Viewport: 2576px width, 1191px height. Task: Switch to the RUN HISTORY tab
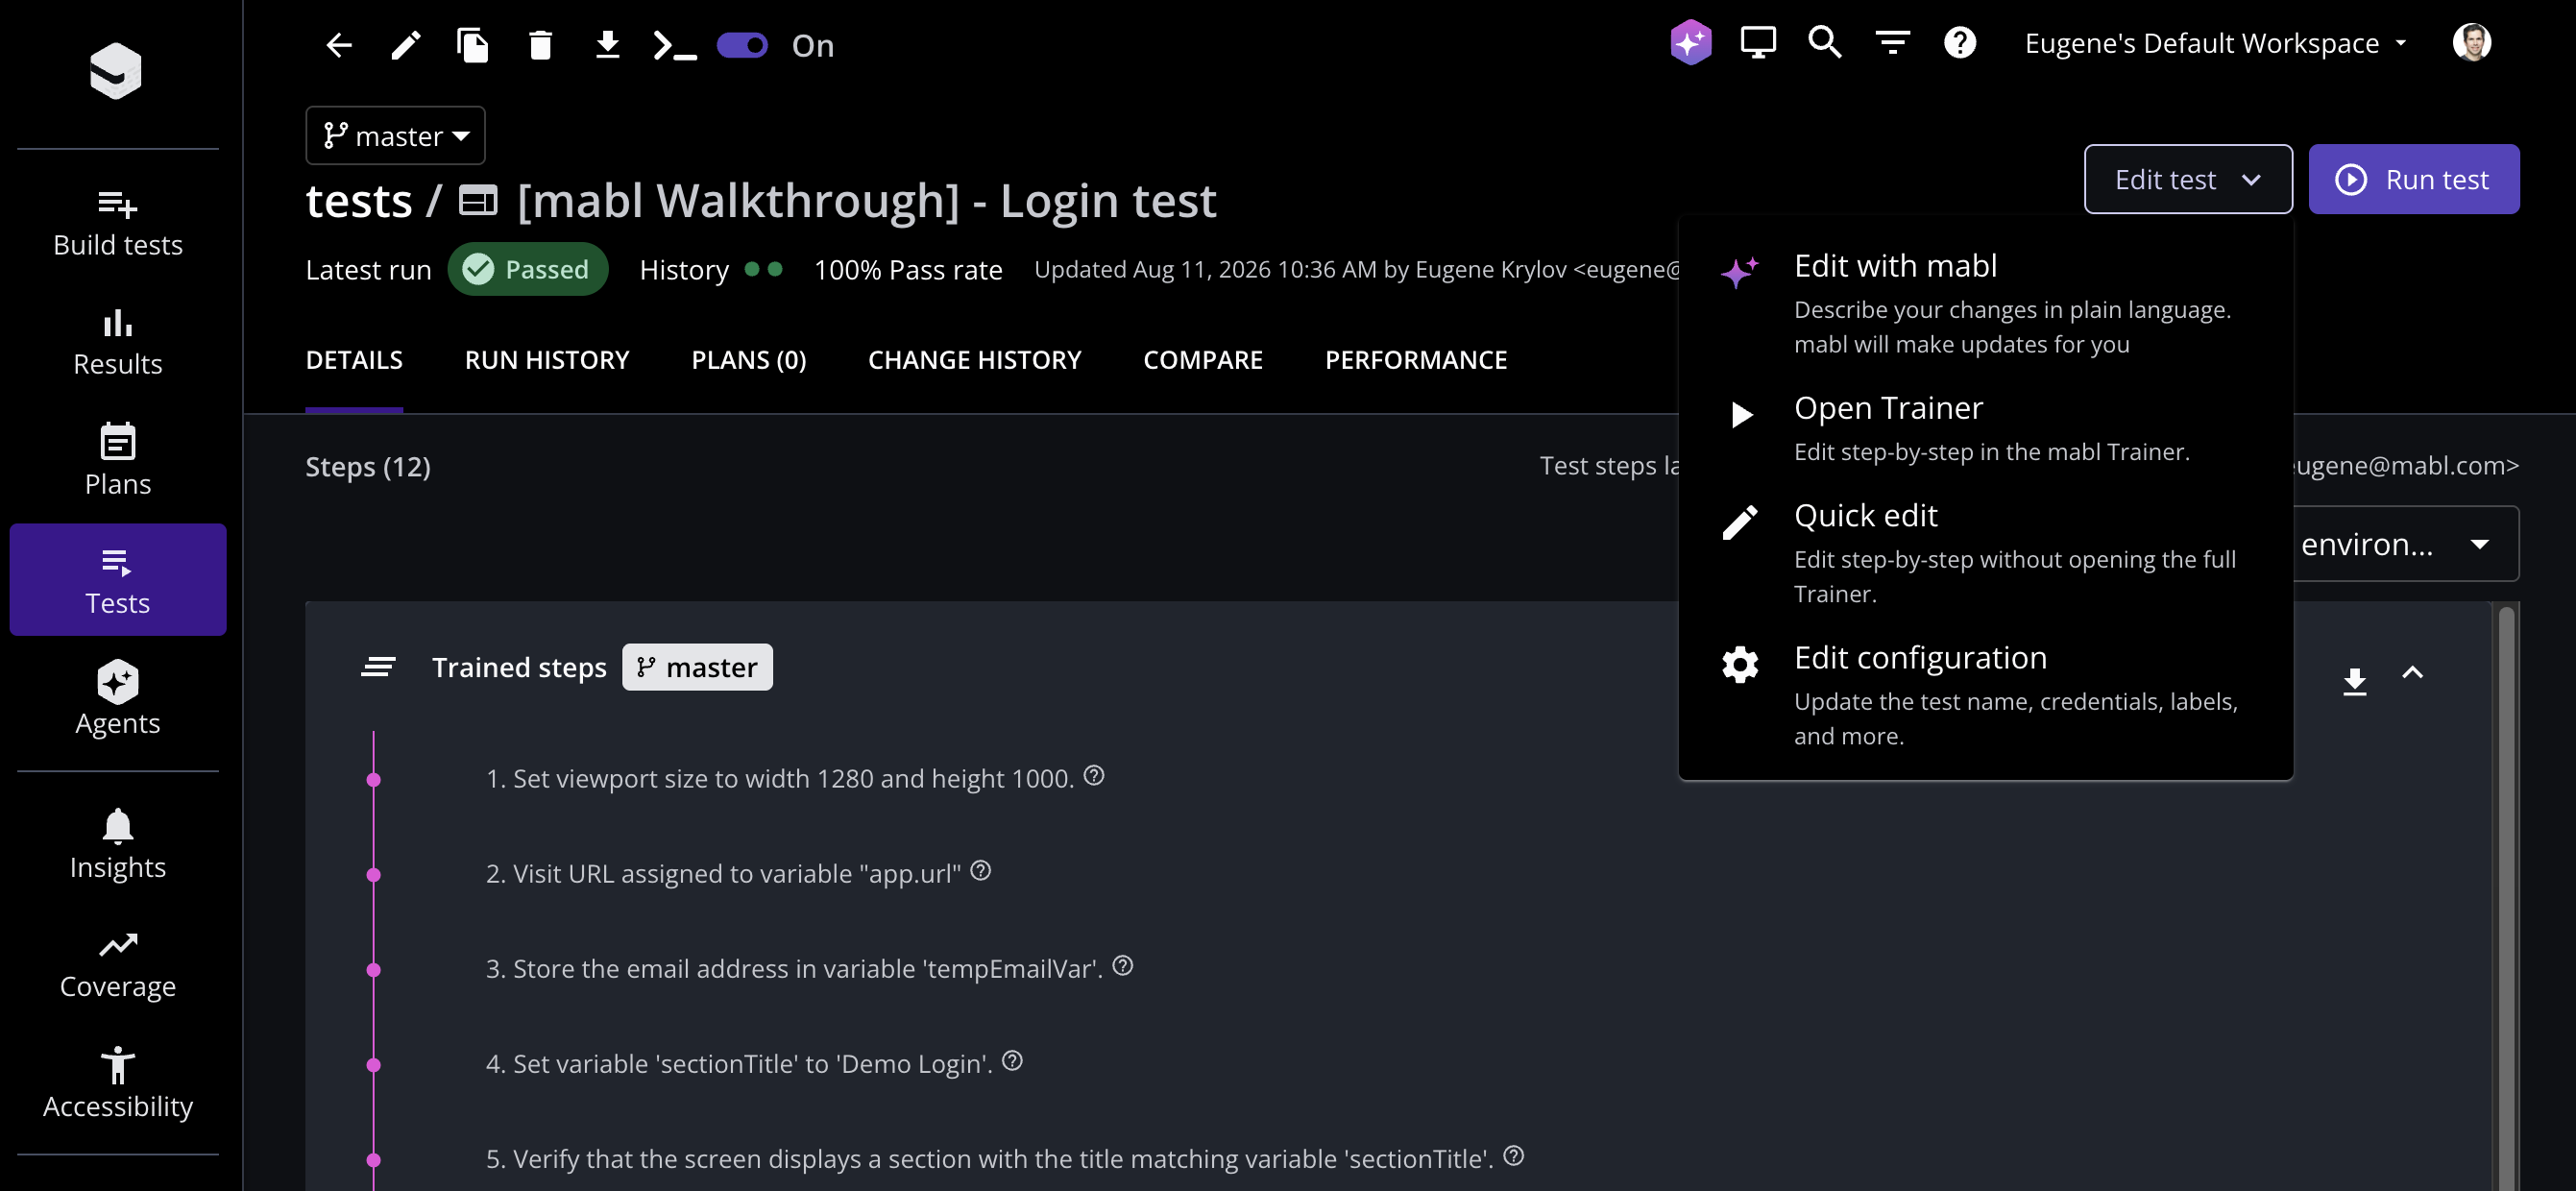tap(547, 360)
